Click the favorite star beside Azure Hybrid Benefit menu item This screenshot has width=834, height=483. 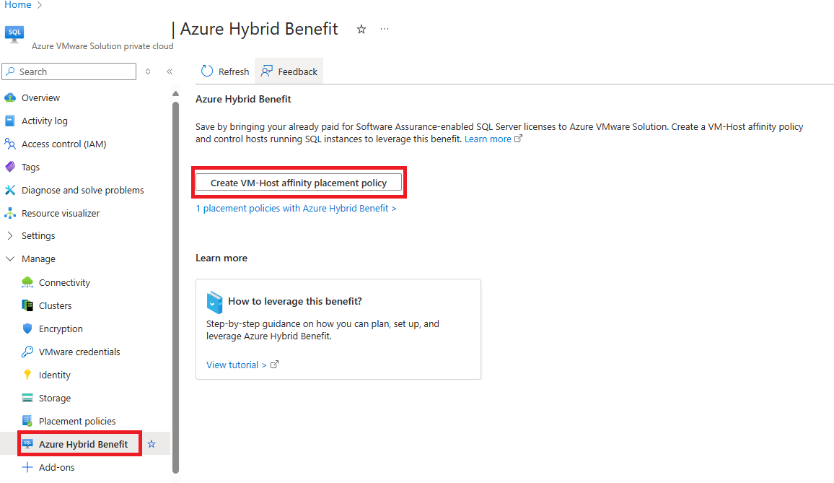[x=152, y=443]
